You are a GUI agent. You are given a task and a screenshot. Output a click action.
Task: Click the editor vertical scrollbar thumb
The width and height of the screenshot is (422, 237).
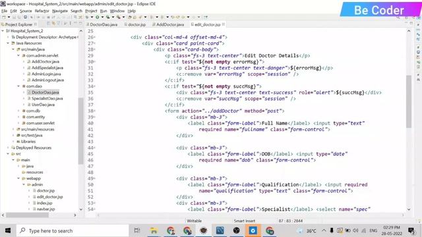pyautogui.click(x=409, y=101)
